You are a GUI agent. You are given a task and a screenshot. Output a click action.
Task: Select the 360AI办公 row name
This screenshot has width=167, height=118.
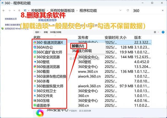tap(45, 47)
